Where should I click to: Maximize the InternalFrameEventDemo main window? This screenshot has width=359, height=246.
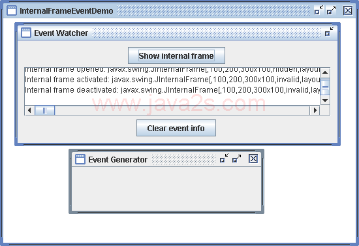click(331, 10)
